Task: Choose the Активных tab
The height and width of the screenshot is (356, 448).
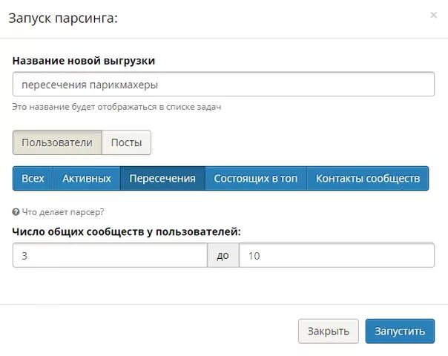Action: (87, 178)
